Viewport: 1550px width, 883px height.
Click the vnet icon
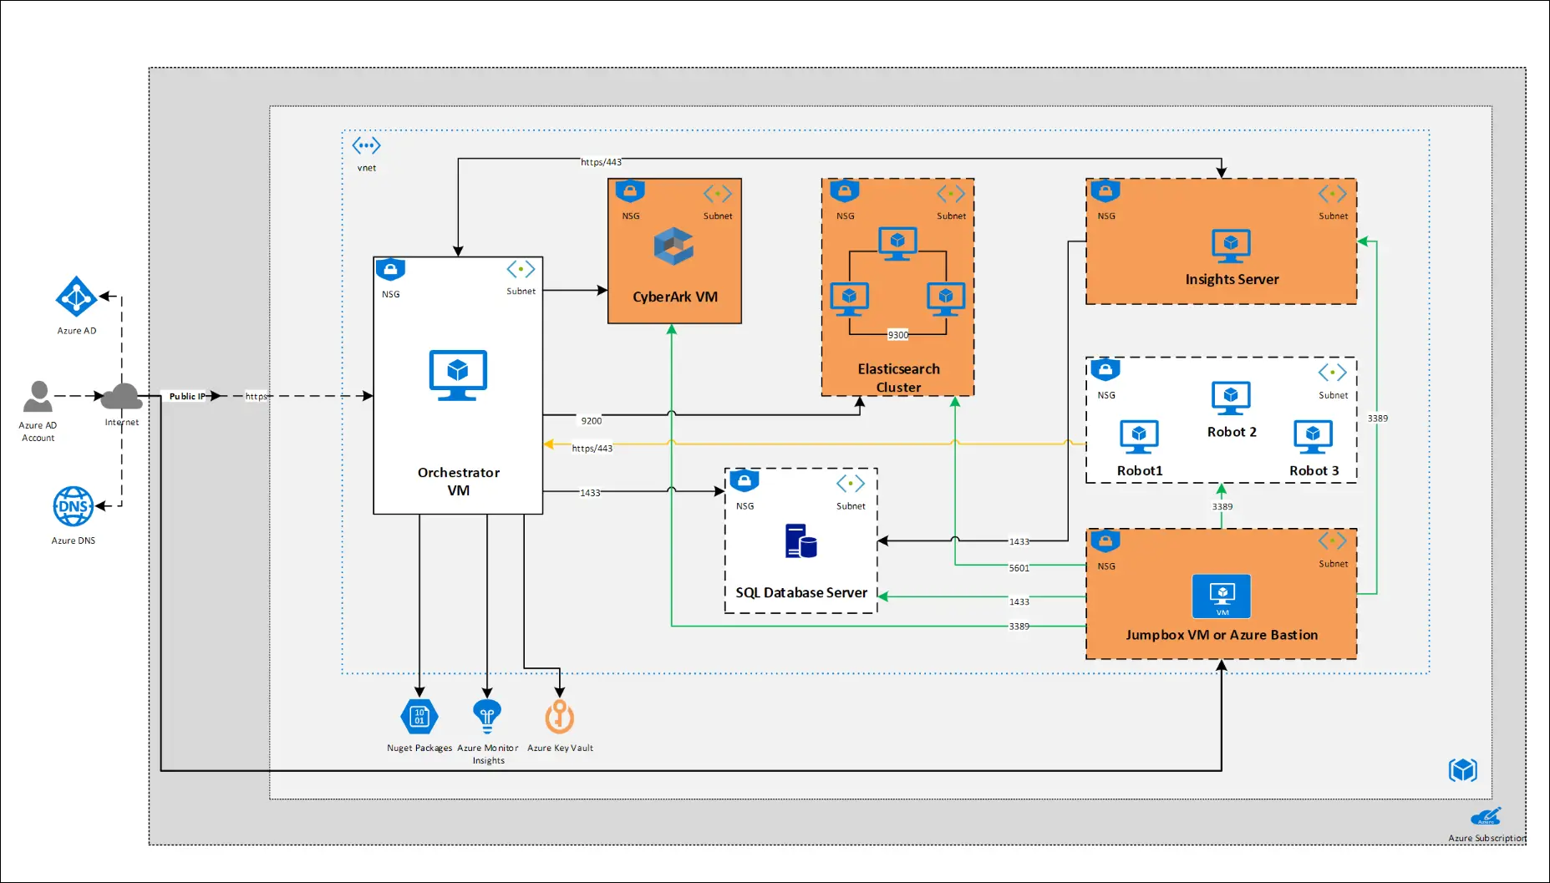(366, 146)
